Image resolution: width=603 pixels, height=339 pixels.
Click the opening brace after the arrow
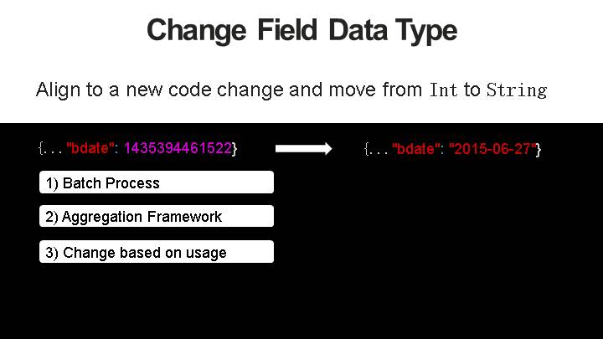(367, 149)
